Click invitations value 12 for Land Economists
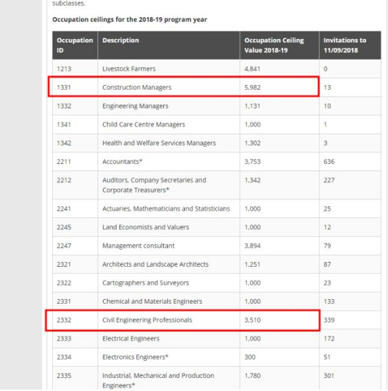Screen dimensions: 388x391 pos(327,227)
